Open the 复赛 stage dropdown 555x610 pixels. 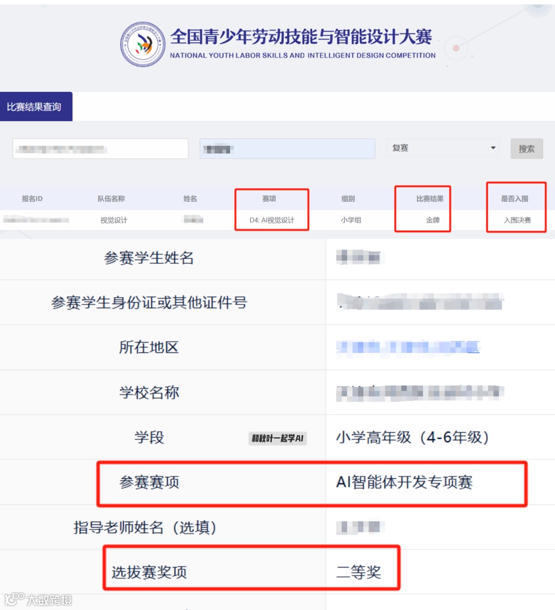pyautogui.click(x=443, y=148)
